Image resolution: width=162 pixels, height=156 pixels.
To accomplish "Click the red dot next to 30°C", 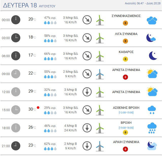I will 38,108.
